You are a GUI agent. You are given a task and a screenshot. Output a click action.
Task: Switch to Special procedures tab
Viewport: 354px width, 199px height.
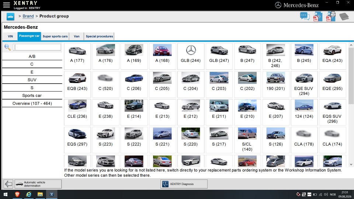pyautogui.click(x=99, y=36)
